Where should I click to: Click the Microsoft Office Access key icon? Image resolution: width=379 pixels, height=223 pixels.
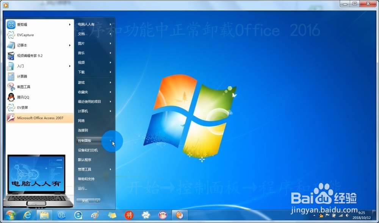11,118
